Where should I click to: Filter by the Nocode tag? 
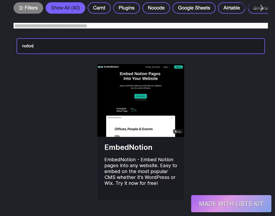[x=156, y=8]
